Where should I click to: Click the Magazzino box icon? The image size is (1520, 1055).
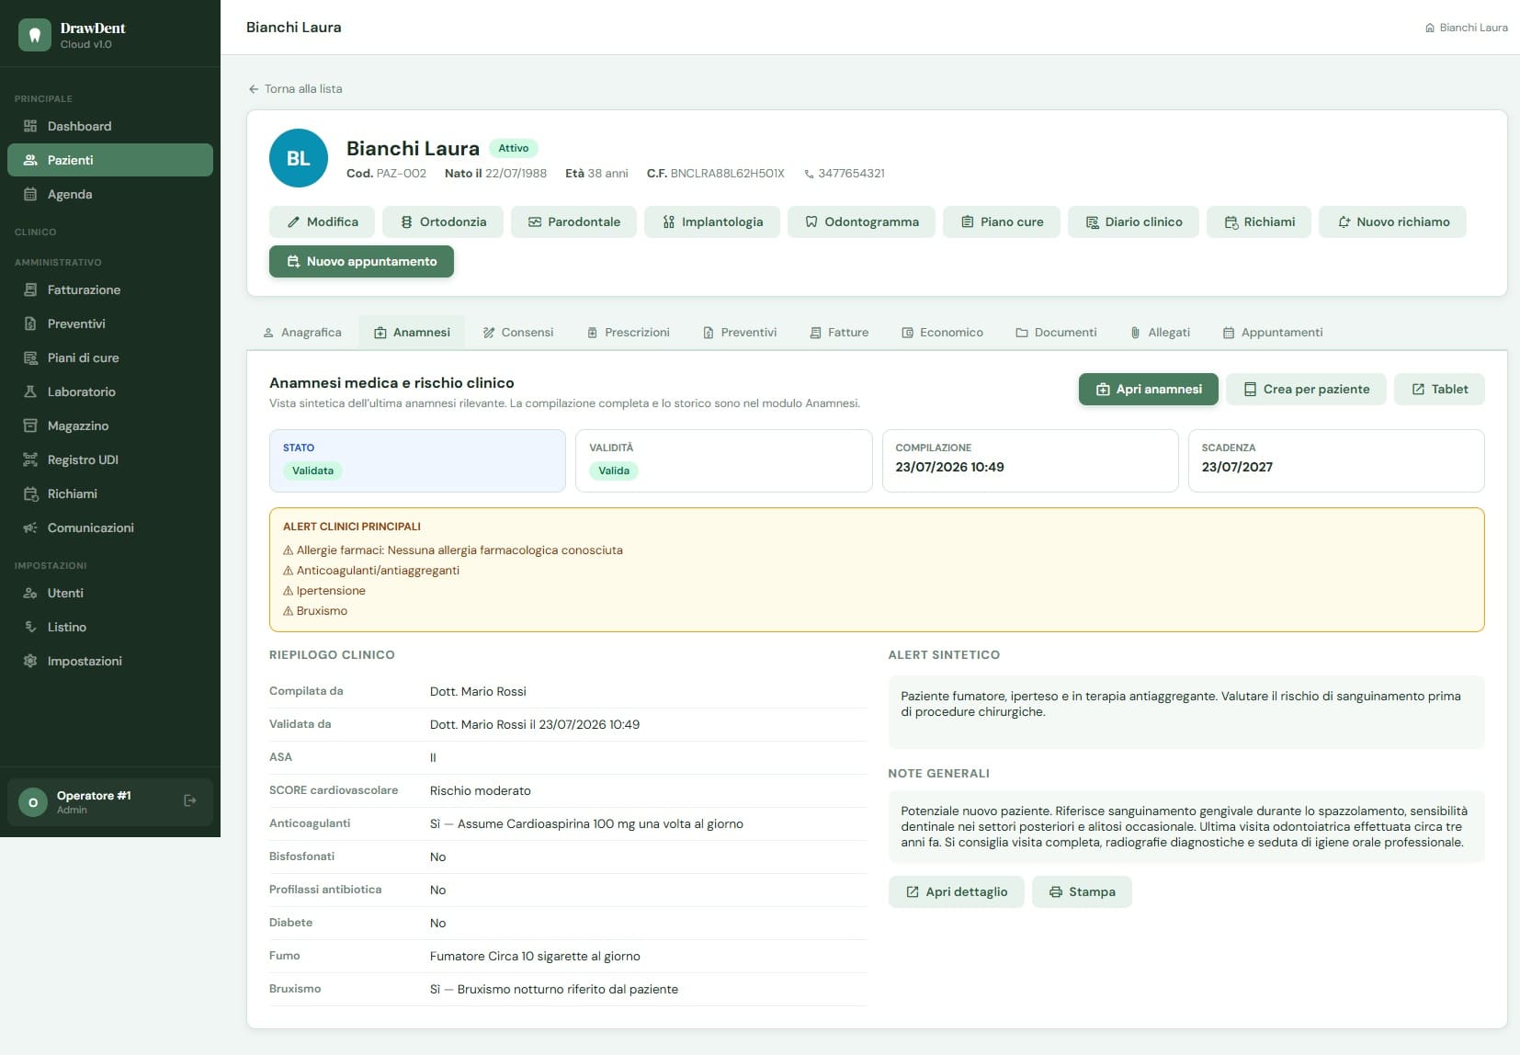coord(30,425)
